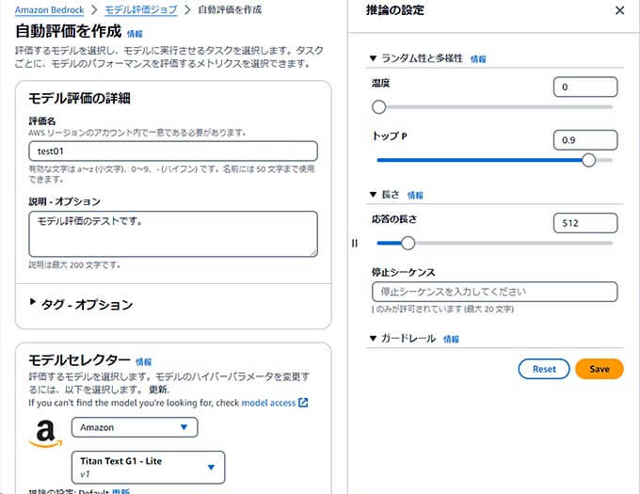
Task: Collapse the ガードレール section
Action: (x=373, y=338)
